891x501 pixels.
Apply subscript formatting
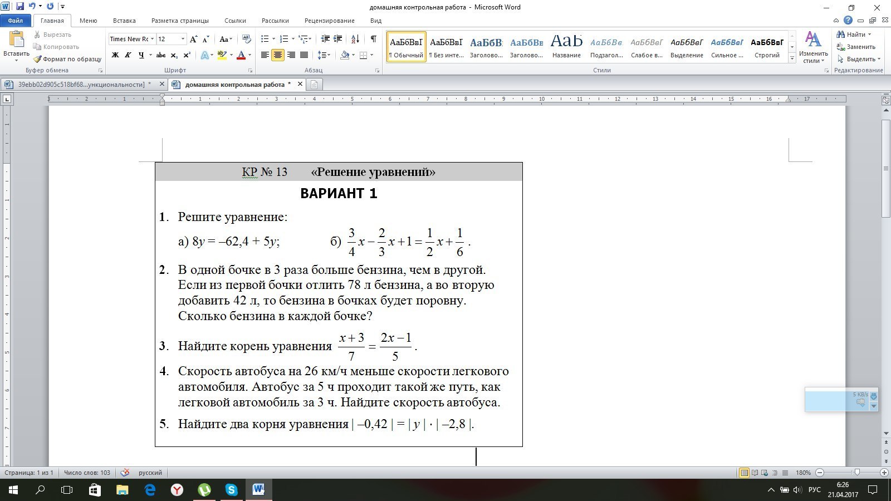click(174, 55)
